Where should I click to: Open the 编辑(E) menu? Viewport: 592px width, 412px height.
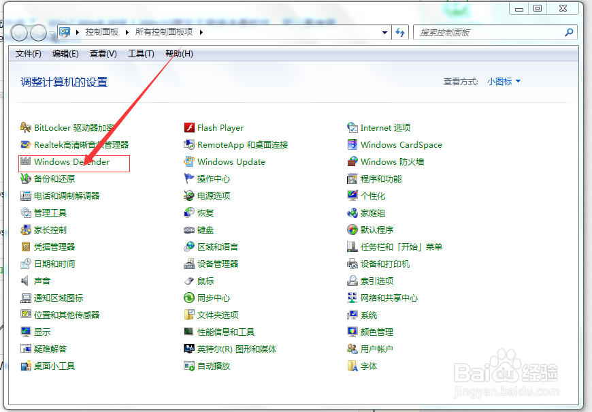pos(65,54)
